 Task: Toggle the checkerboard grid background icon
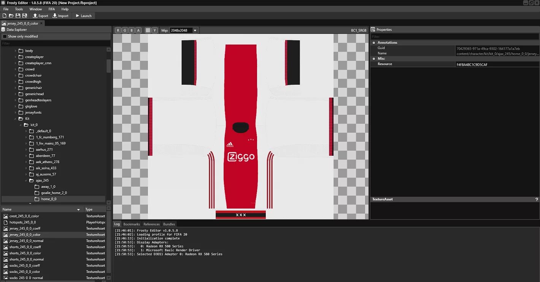[148, 30]
